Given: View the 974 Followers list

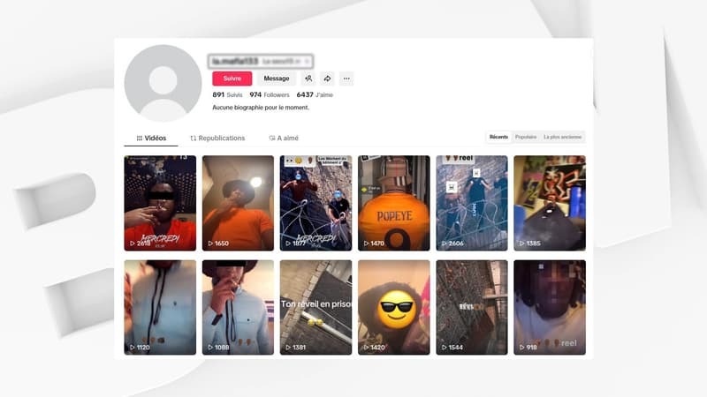Looking at the screenshot, I should (x=270, y=94).
